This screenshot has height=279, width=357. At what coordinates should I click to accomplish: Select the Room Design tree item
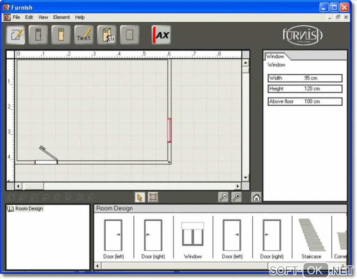29,209
